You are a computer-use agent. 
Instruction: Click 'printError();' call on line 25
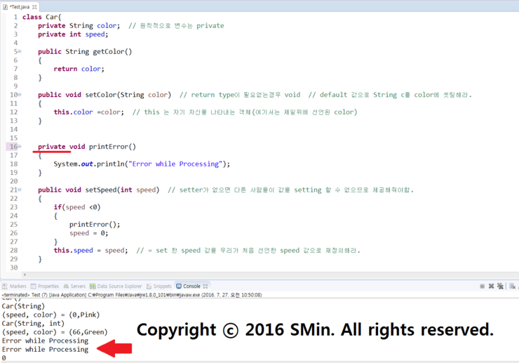point(95,224)
